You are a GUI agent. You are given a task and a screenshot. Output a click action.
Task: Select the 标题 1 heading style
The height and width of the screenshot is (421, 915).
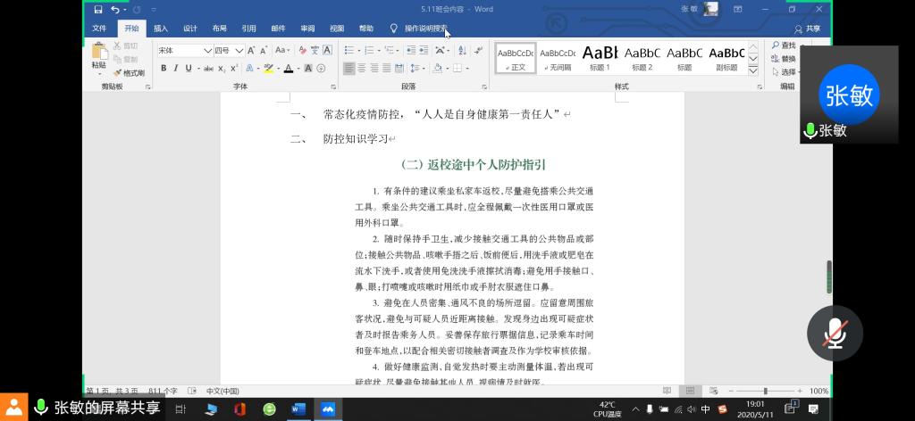(600, 58)
